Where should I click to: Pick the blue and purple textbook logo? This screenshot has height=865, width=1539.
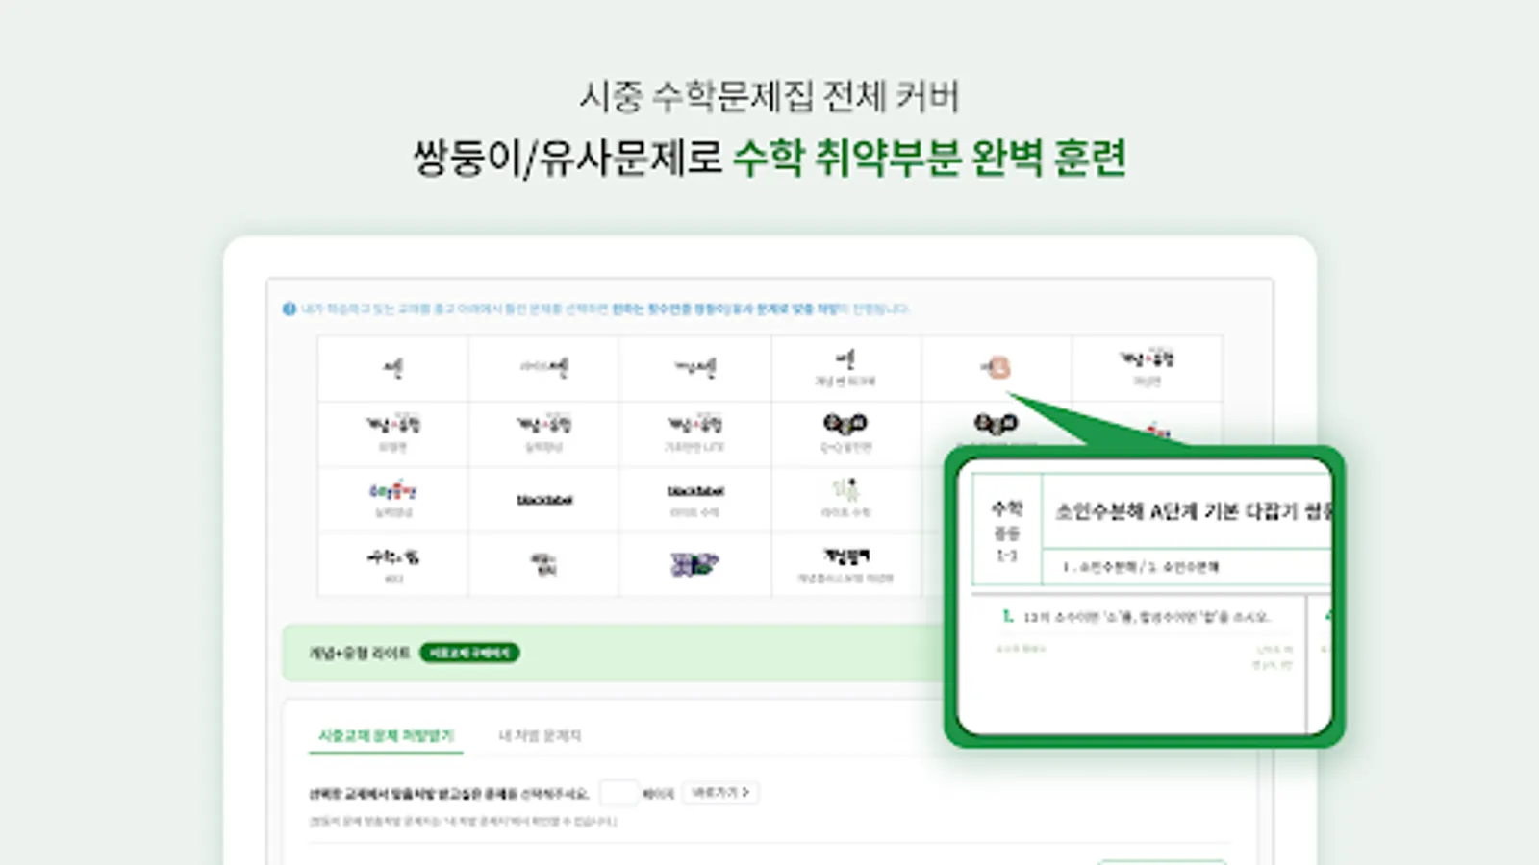click(694, 564)
